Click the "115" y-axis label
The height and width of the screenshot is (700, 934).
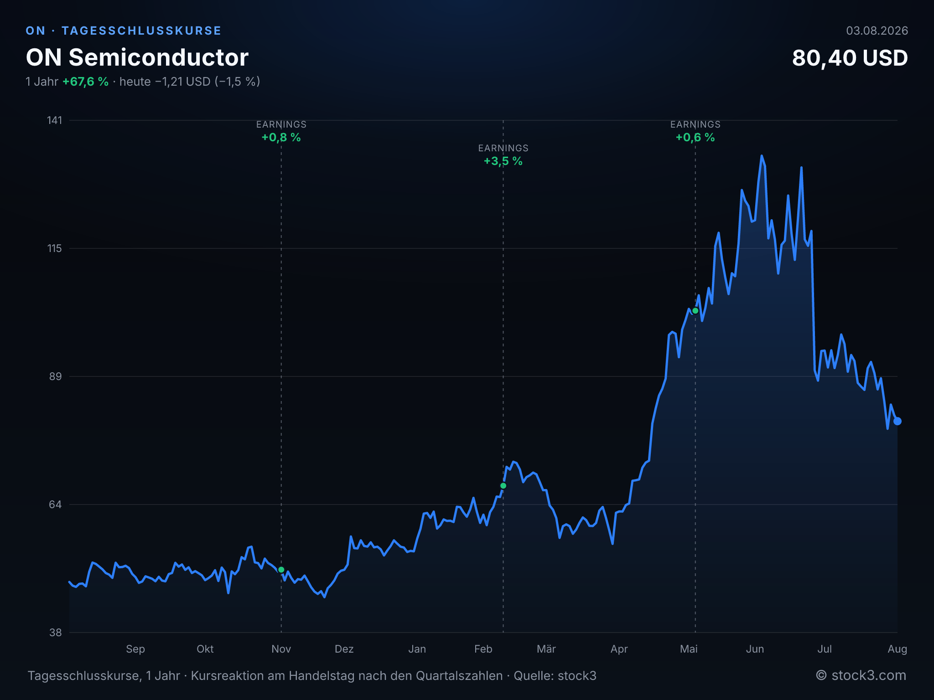point(54,248)
